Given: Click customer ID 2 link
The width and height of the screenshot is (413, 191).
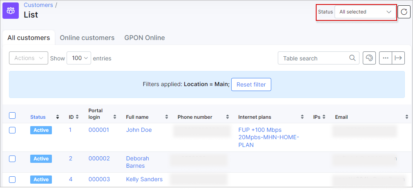Looking at the screenshot, I should (x=71, y=158).
